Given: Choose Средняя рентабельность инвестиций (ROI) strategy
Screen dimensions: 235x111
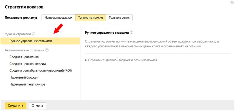Looking at the screenshot, I should tap(41, 71).
